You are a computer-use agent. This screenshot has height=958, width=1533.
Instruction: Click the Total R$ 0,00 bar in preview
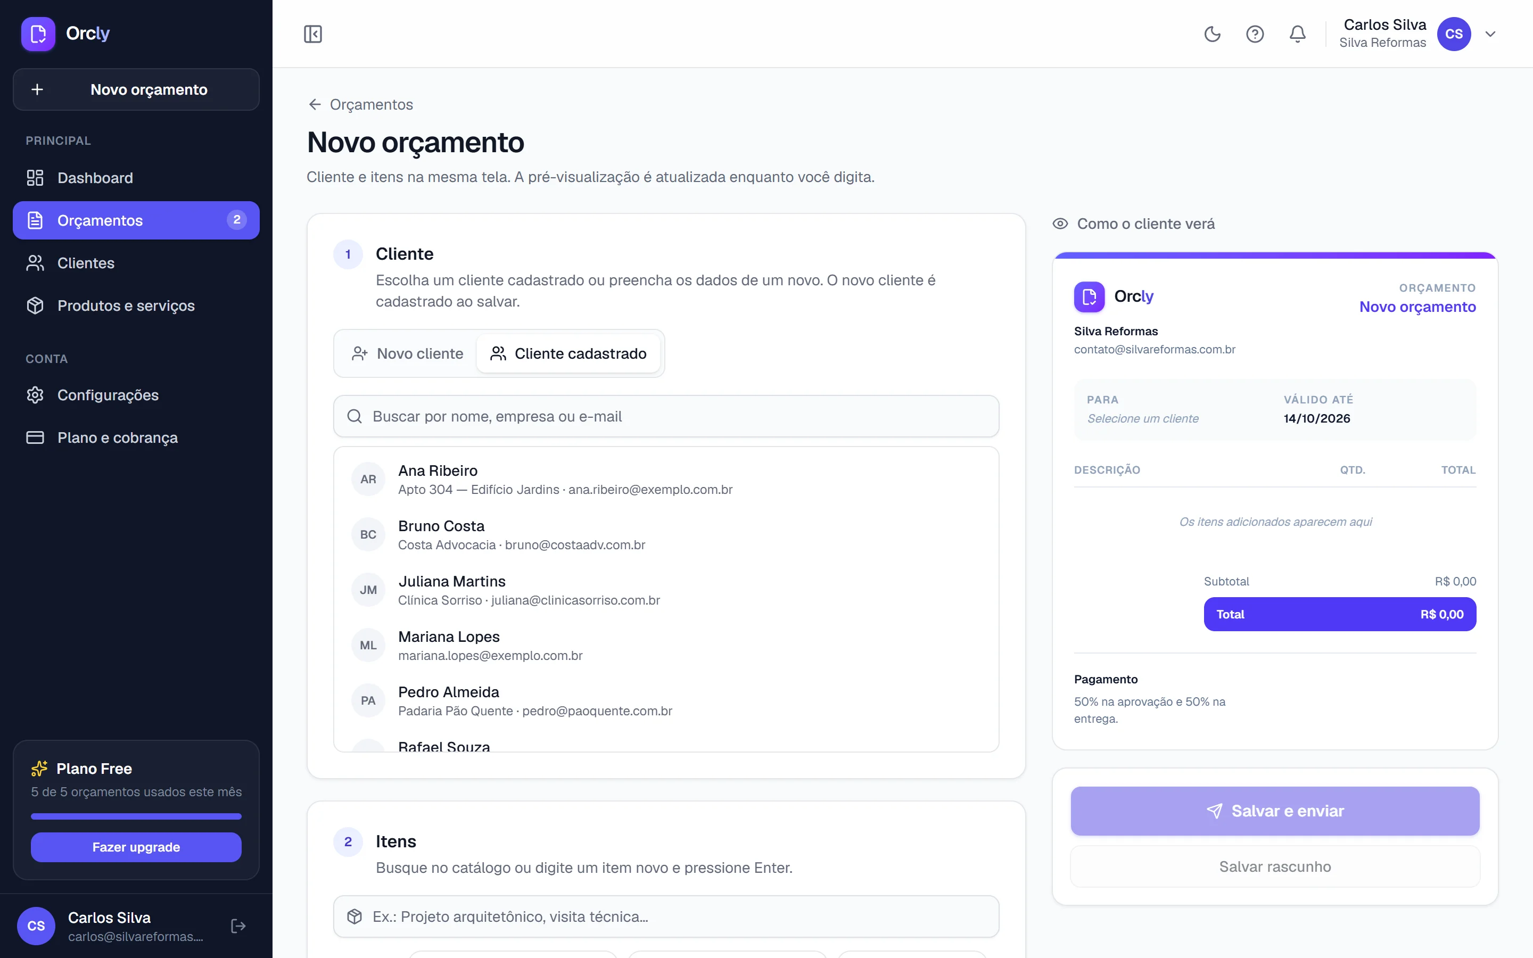1339,614
